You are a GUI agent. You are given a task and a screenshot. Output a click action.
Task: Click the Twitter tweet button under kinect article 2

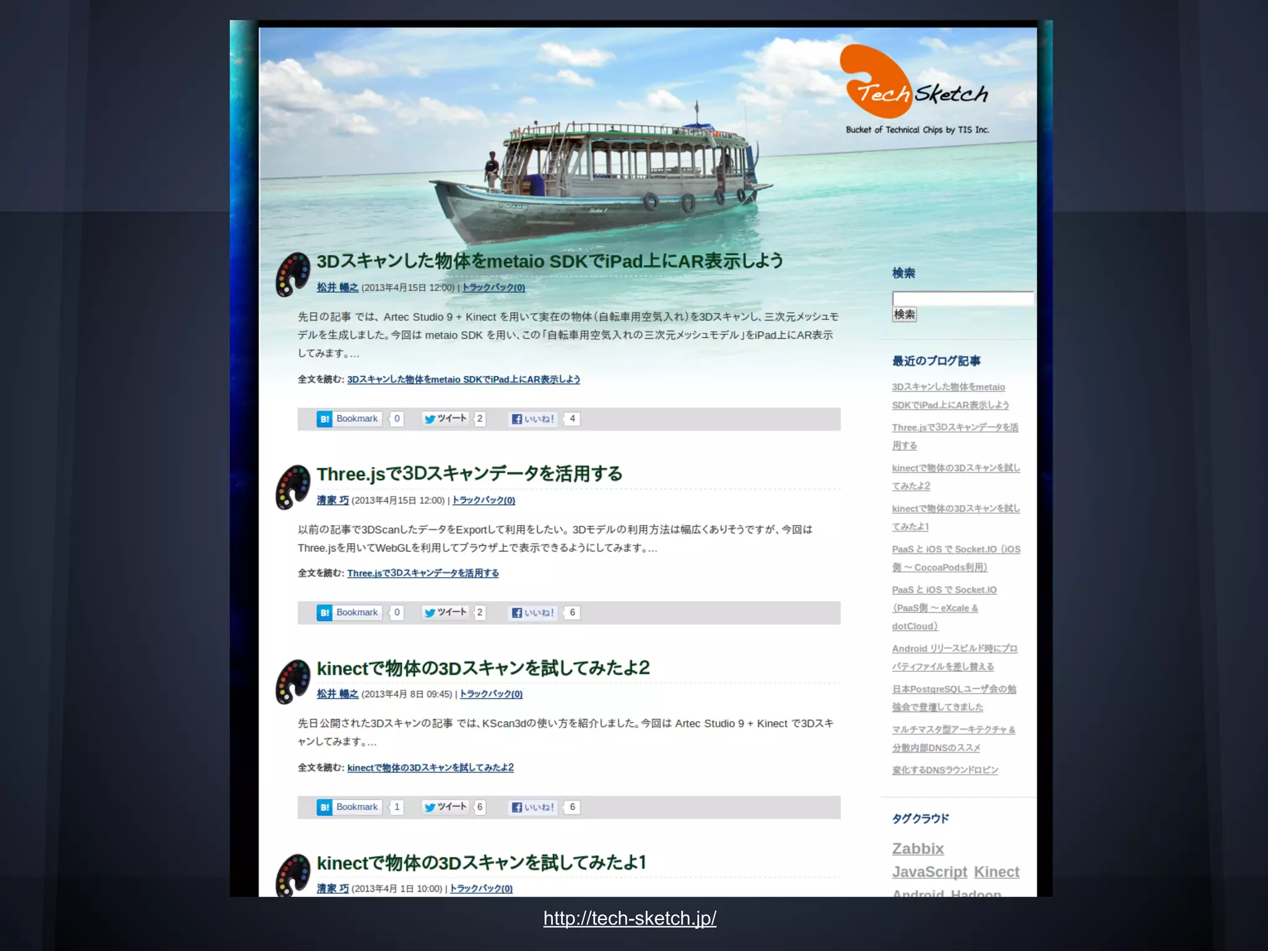445,807
